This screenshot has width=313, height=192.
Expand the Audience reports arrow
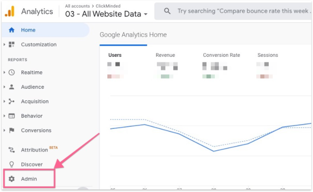(4, 87)
